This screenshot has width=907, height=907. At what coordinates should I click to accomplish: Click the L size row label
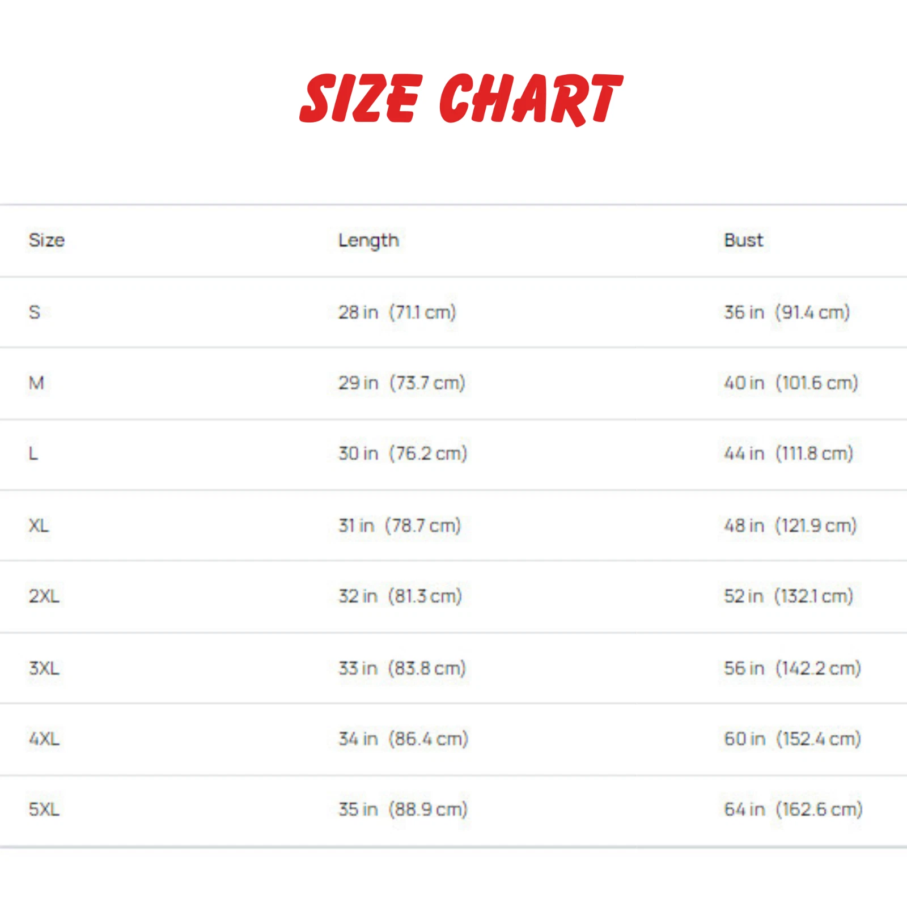tap(33, 453)
